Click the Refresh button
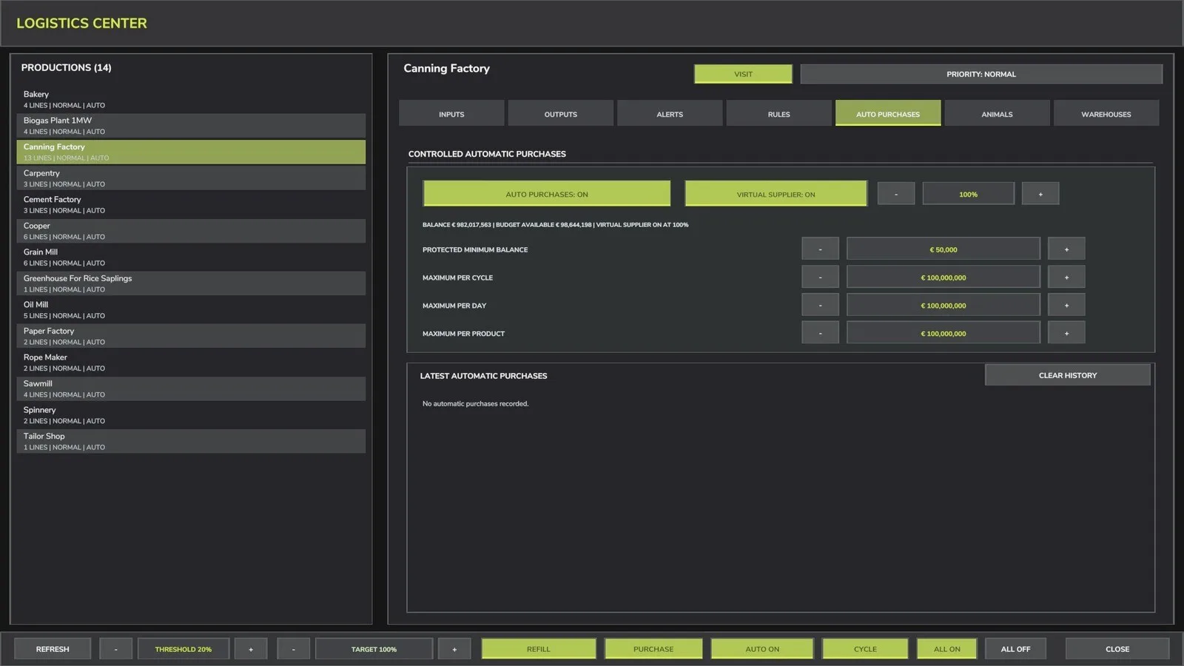1184x666 pixels. pyautogui.click(x=53, y=649)
